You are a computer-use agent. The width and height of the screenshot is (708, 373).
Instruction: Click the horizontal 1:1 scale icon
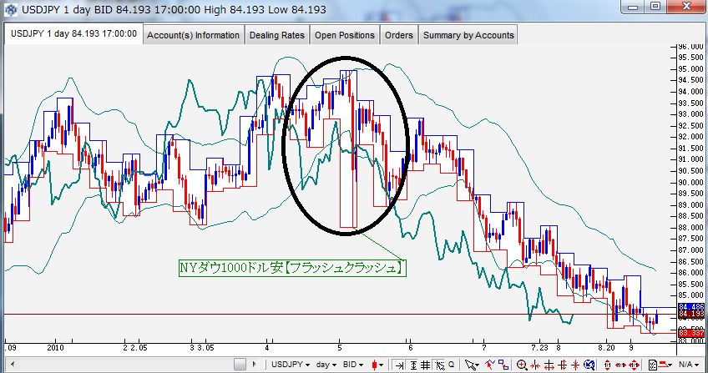(620, 365)
